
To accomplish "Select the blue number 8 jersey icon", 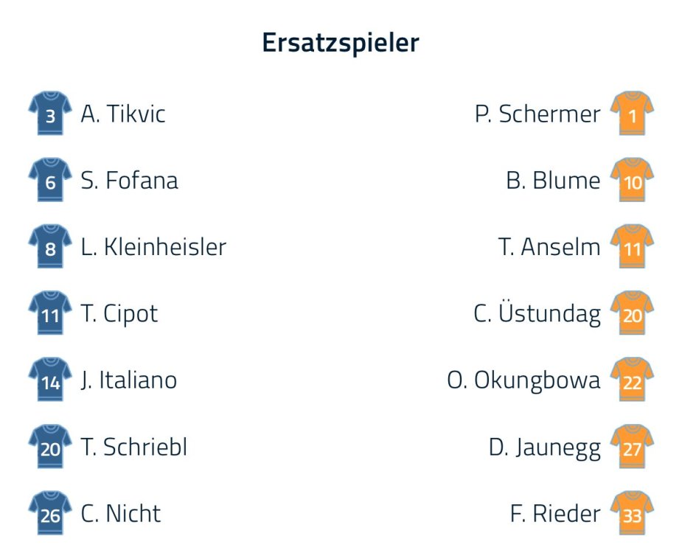I will [x=50, y=247].
